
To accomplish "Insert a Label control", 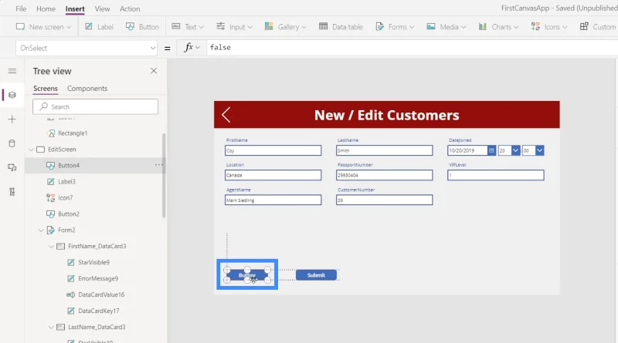I will (x=100, y=27).
